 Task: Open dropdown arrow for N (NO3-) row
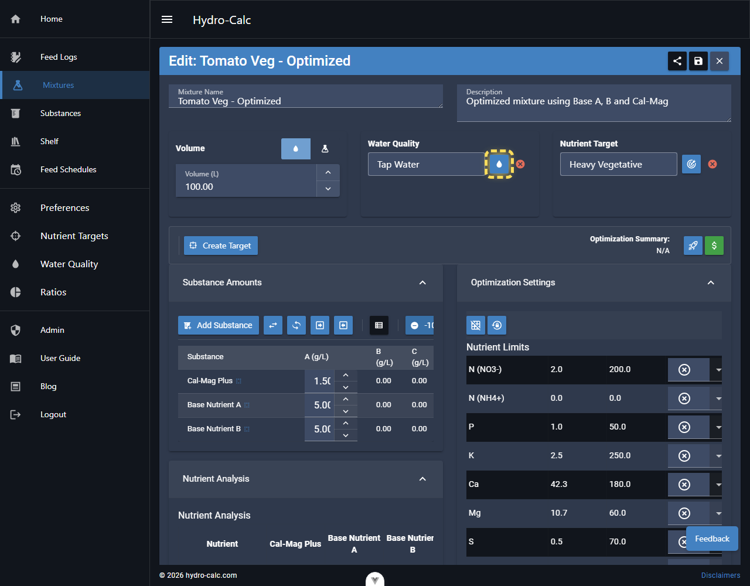718,370
